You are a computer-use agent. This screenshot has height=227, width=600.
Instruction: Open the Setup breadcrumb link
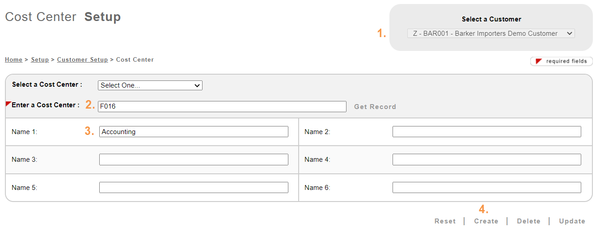click(x=40, y=60)
